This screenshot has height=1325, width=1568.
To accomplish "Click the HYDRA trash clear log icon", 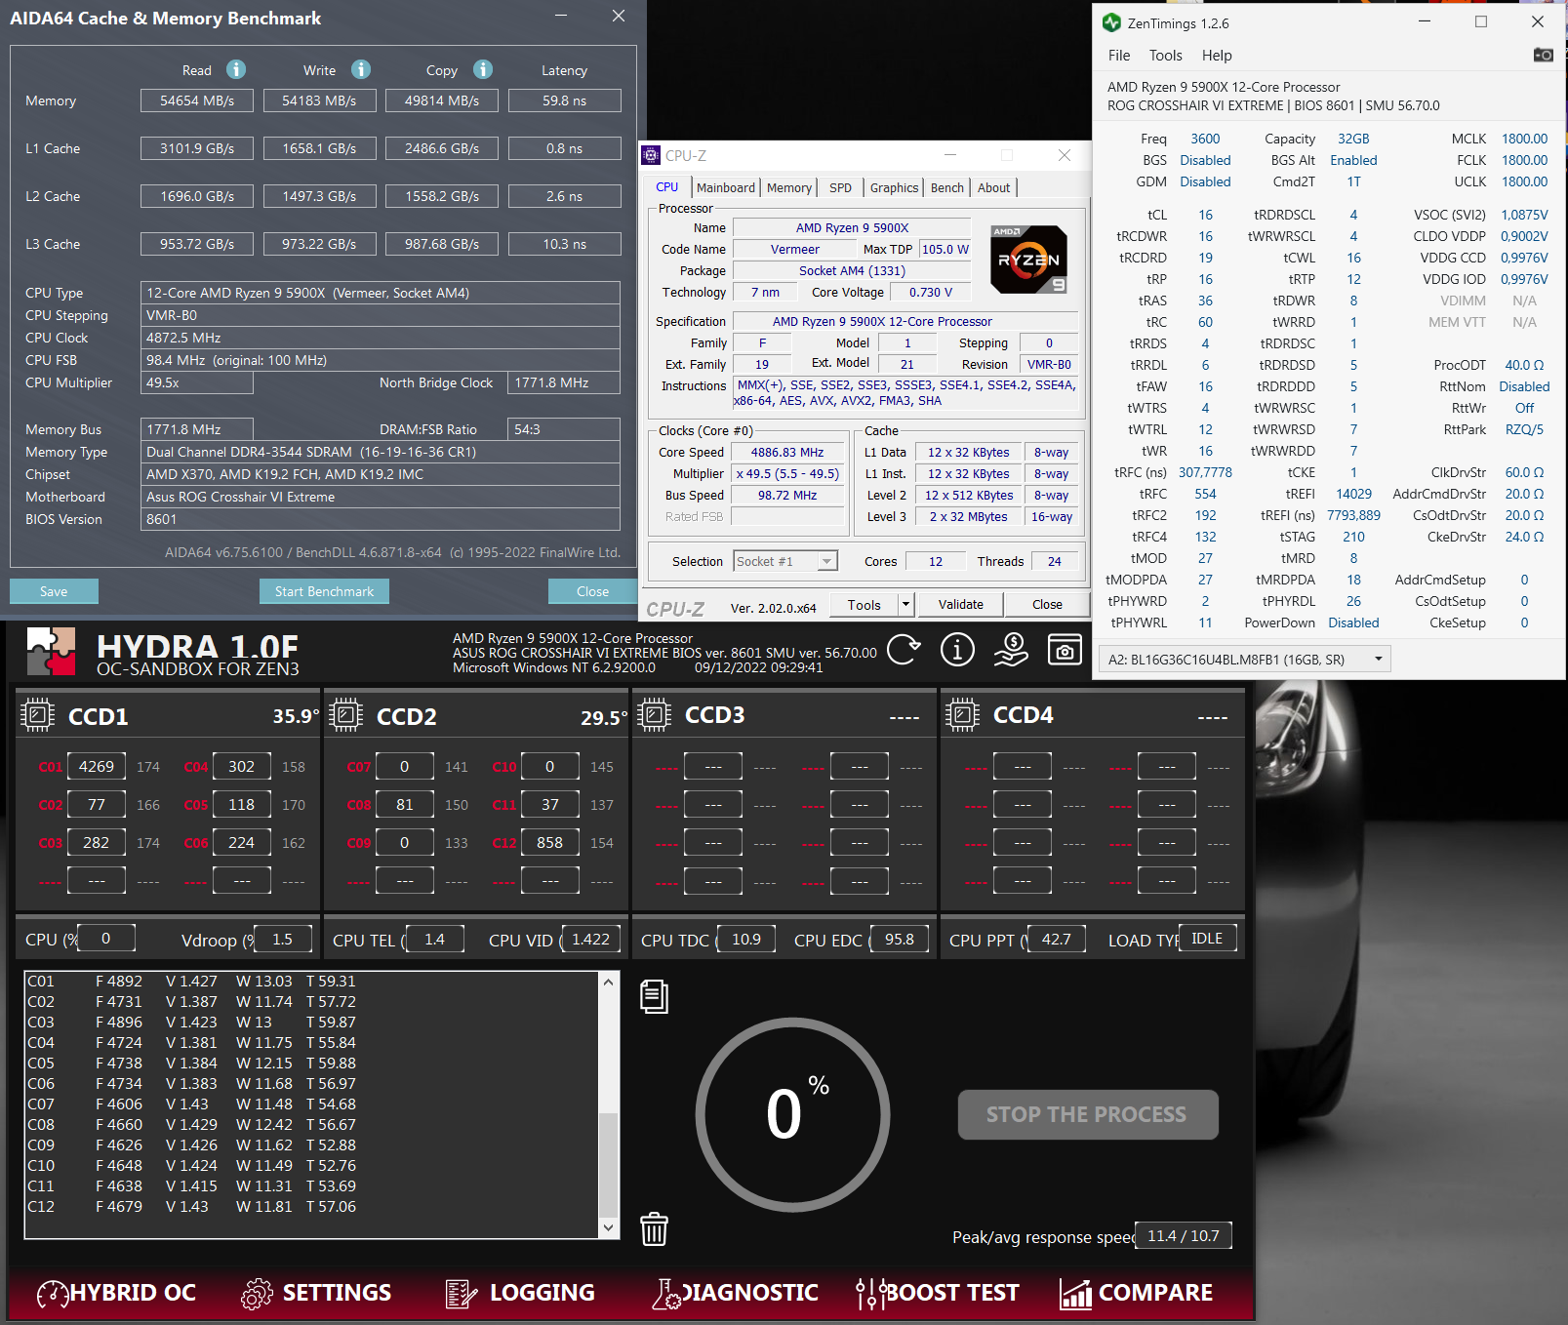I will (x=654, y=1228).
